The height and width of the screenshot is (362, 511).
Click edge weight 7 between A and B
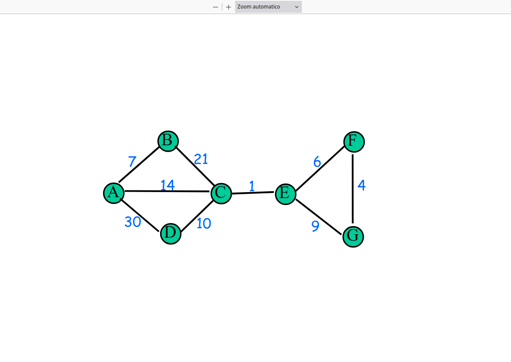[132, 162]
